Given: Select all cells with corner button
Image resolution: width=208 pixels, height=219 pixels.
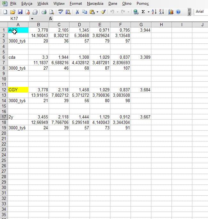Looking at the screenshot, I should (x=4, y=25).
